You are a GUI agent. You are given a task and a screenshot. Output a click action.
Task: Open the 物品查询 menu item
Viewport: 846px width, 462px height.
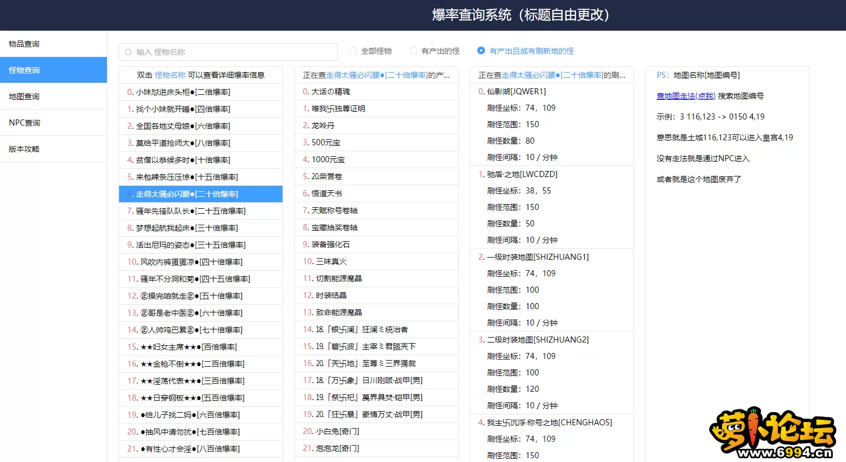click(x=53, y=44)
